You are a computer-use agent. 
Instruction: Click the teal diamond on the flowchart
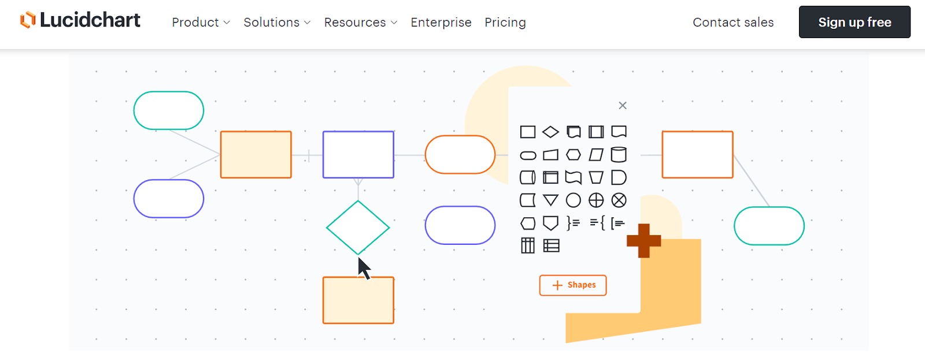[x=358, y=228]
